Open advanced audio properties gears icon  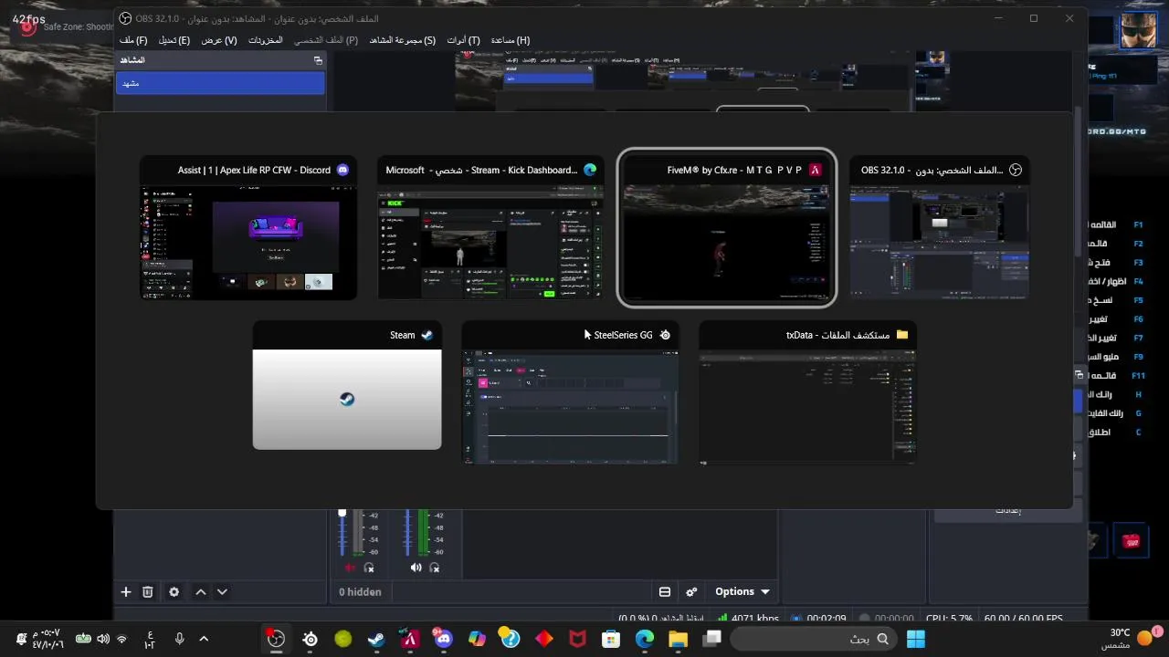(x=691, y=591)
